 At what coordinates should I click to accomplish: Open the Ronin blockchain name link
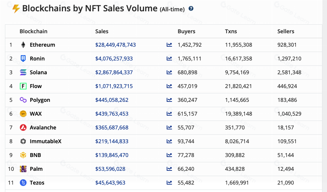[x=37, y=59]
